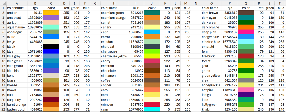
Task: Click the cyan color swatch cell
Action: 152,109
